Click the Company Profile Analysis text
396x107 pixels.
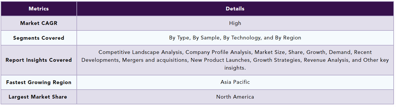(x=219, y=52)
